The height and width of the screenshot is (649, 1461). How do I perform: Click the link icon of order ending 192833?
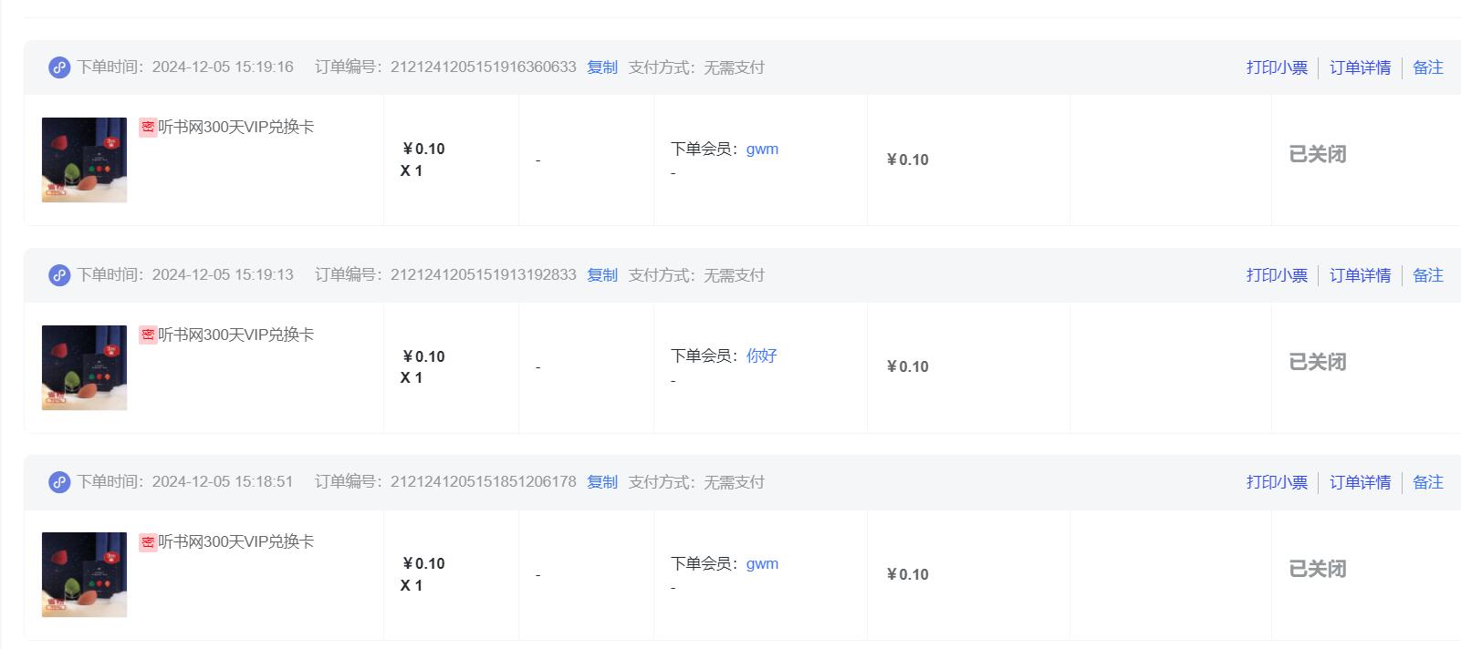pyautogui.click(x=59, y=275)
